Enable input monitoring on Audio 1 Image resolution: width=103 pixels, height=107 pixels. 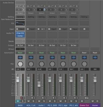[x=45, y=98]
